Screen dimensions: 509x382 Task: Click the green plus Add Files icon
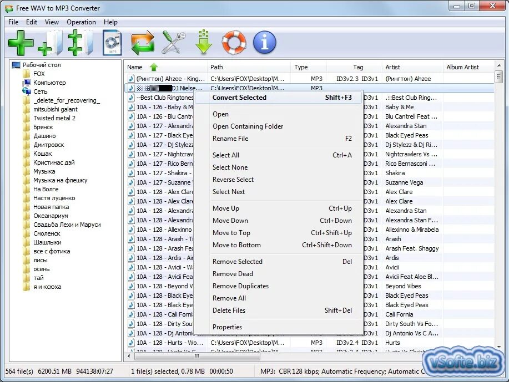click(21, 43)
